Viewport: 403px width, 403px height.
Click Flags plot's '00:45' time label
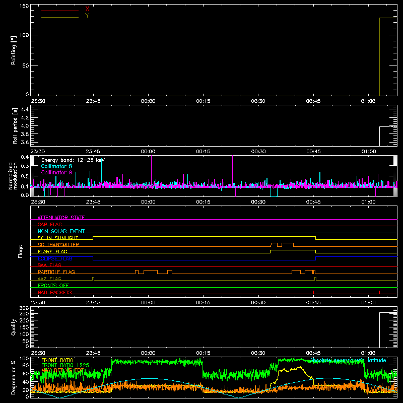click(313, 303)
